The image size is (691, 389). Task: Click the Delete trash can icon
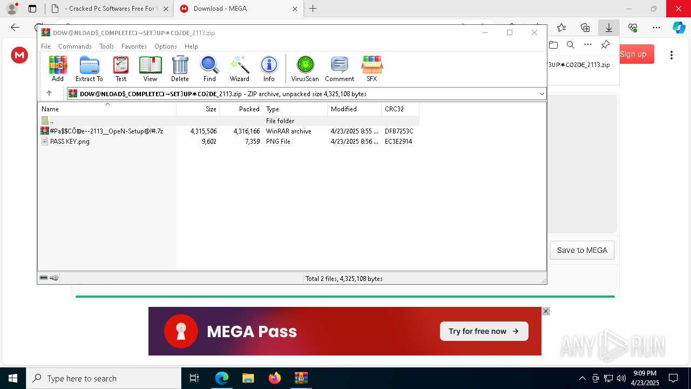(x=180, y=69)
